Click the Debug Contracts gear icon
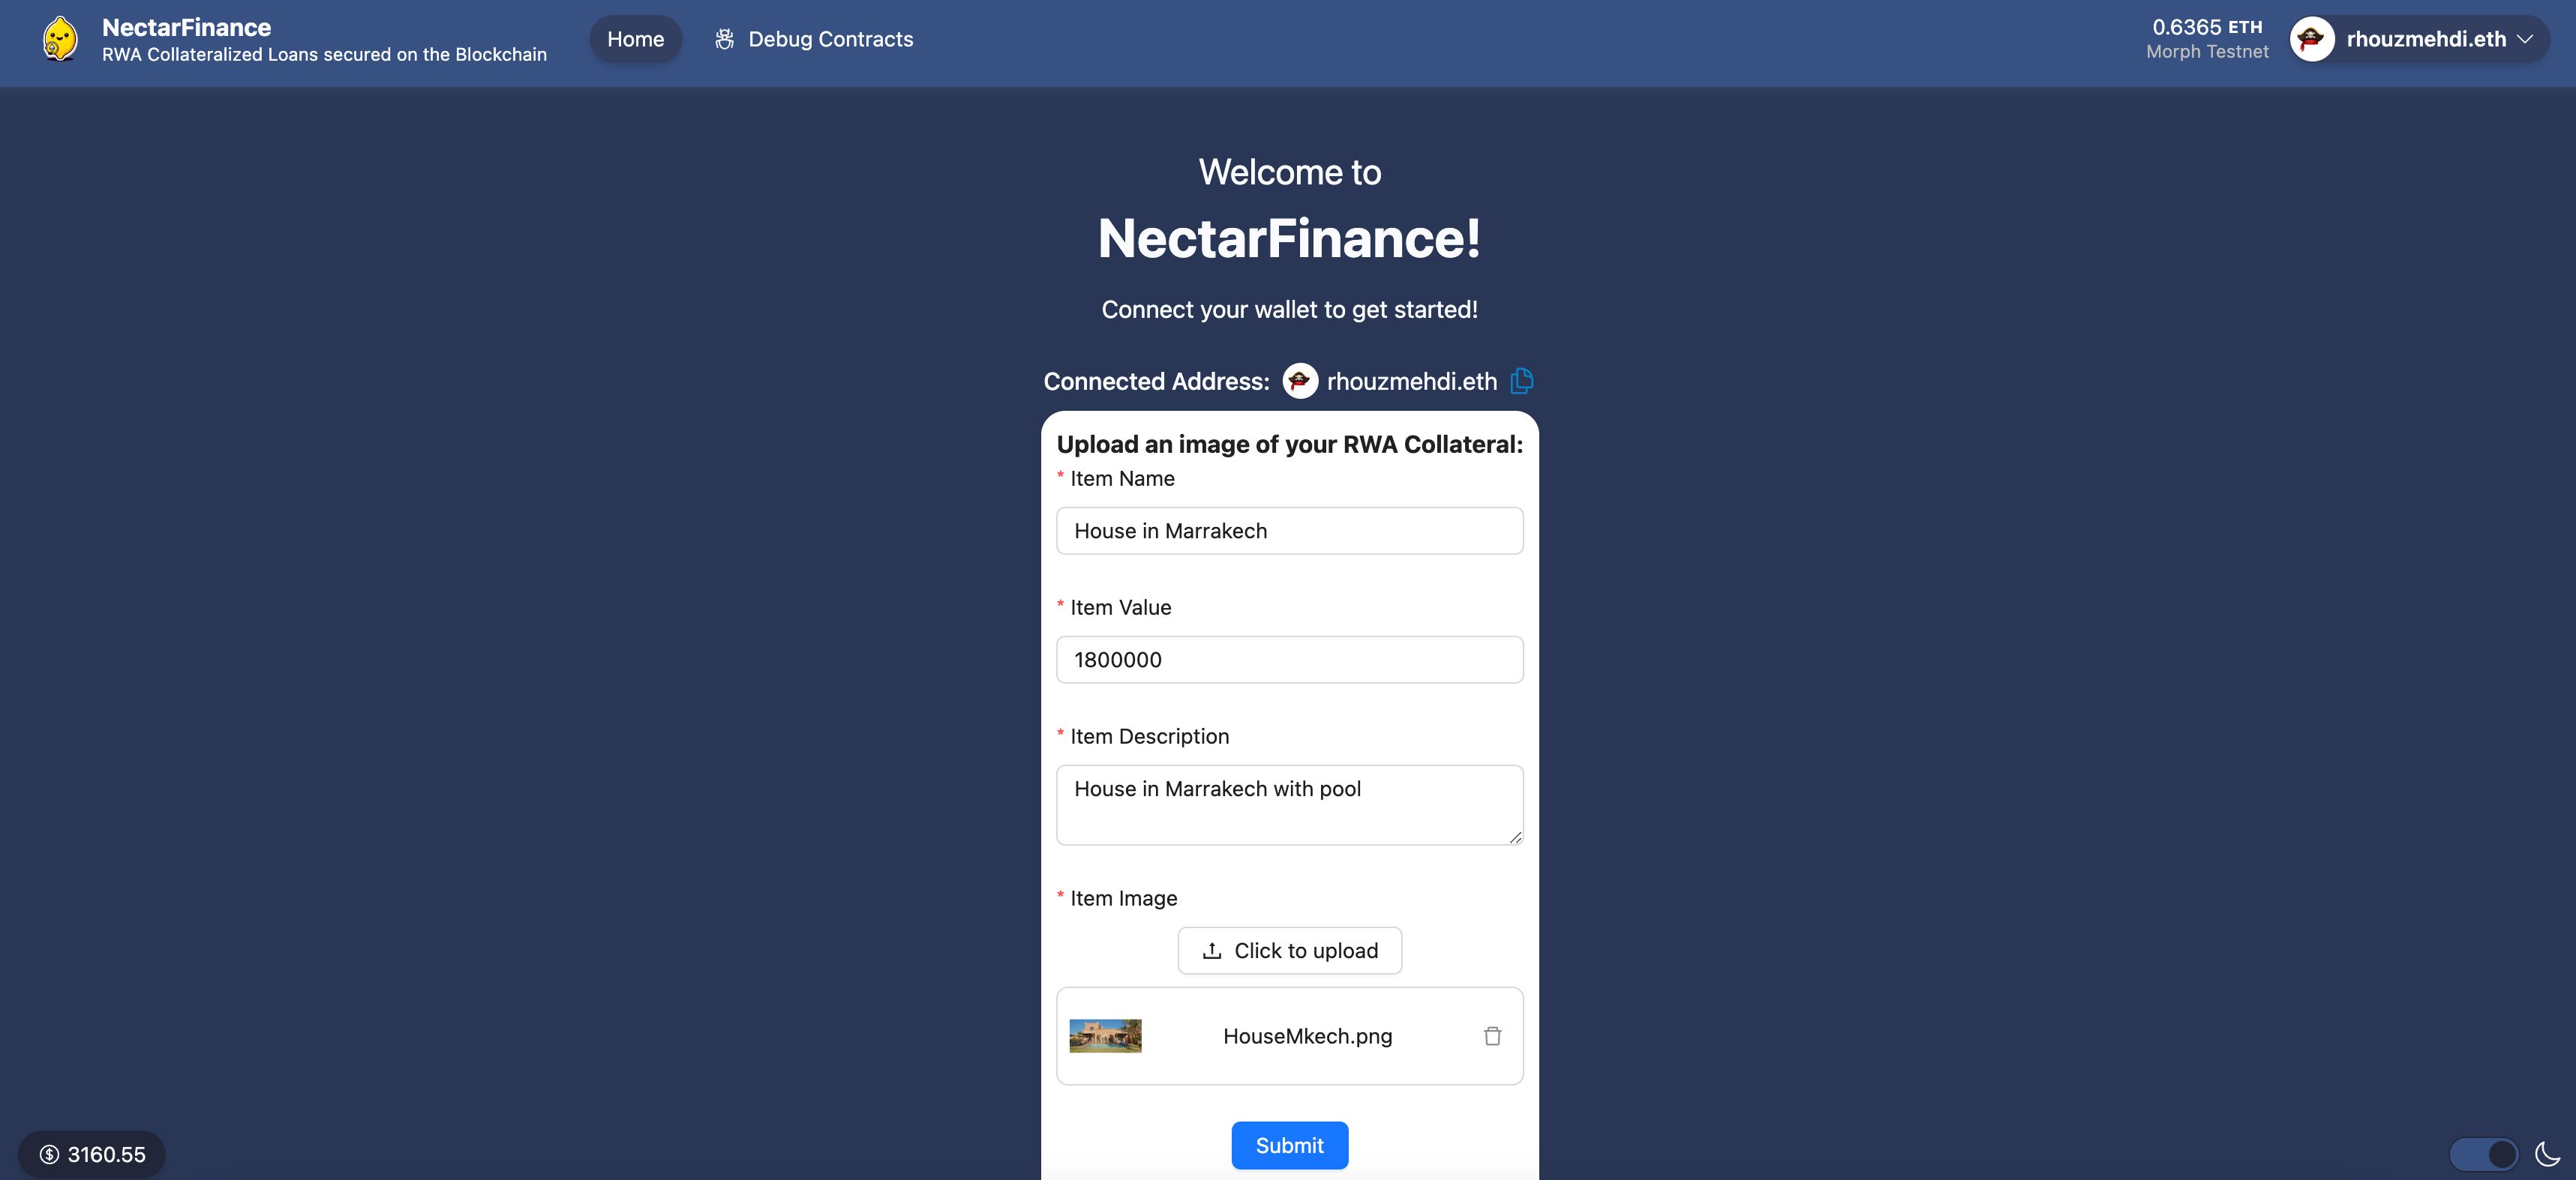2576x1180 pixels. 725,36
